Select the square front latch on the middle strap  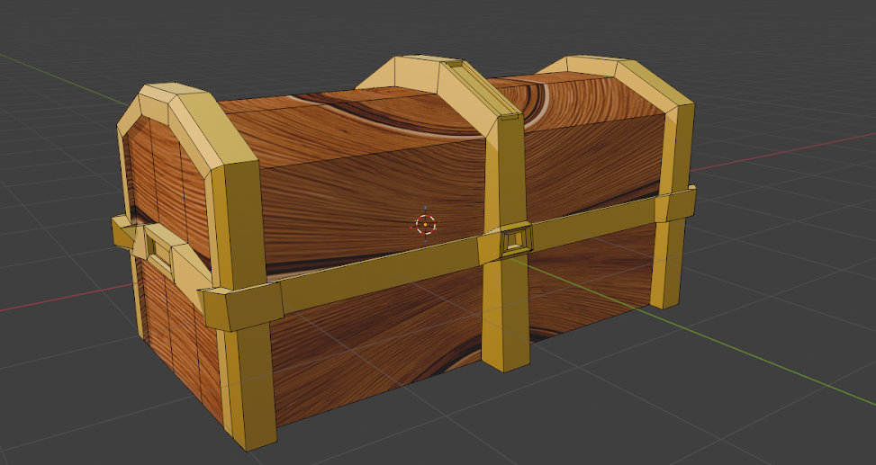516,240
